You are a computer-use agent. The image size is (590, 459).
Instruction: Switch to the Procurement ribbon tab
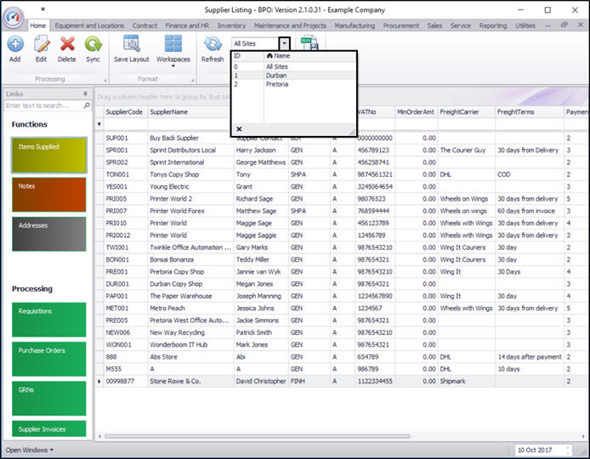(400, 25)
